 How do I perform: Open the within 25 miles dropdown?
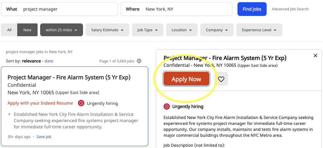pos(62,30)
